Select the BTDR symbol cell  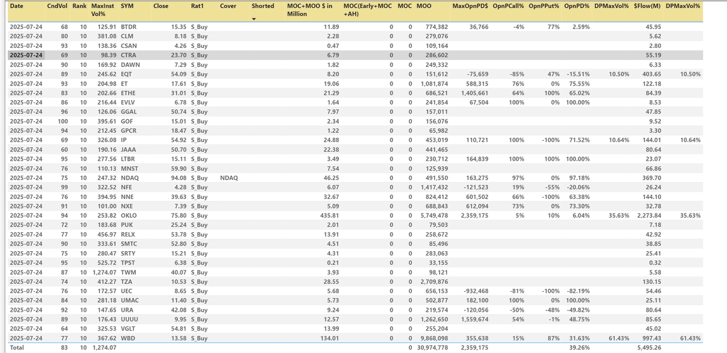click(129, 27)
